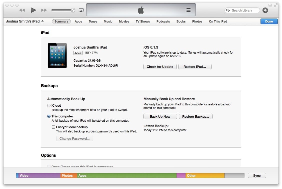The image size is (282, 189).
Task: Open the Up Next list icon
Action: click(x=188, y=10)
